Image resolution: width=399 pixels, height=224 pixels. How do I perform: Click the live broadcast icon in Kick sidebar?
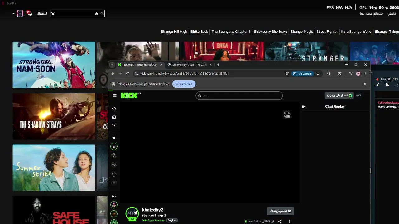click(x=114, y=196)
